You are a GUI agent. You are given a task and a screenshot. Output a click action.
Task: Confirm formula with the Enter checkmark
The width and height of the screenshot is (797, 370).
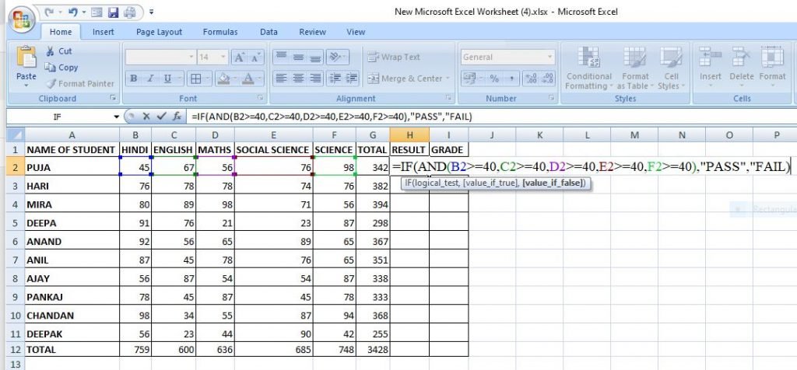pos(162,117)
